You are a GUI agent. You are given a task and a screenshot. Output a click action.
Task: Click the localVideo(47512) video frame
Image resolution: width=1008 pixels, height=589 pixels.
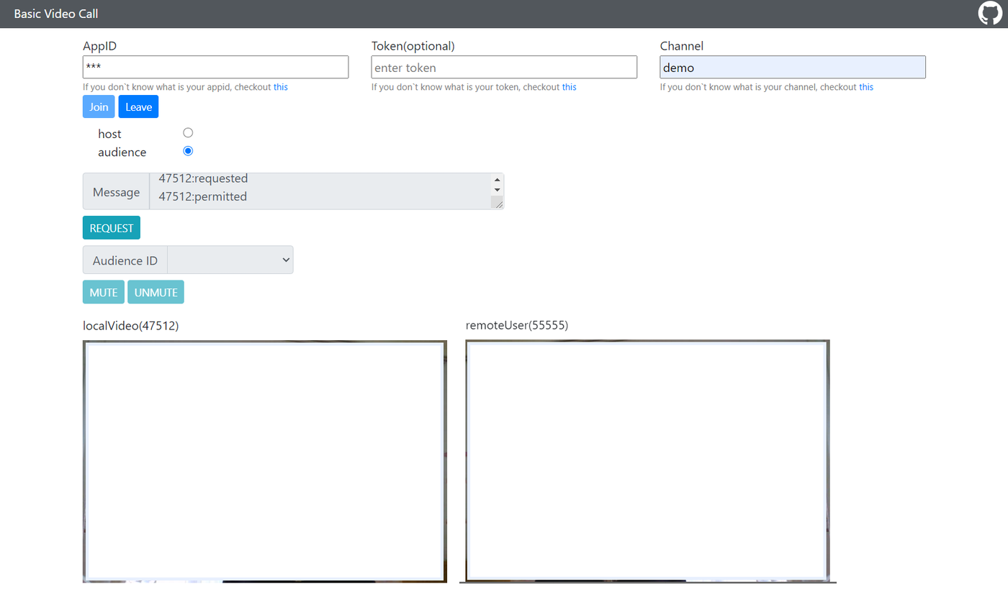click(x=265, y=461)
